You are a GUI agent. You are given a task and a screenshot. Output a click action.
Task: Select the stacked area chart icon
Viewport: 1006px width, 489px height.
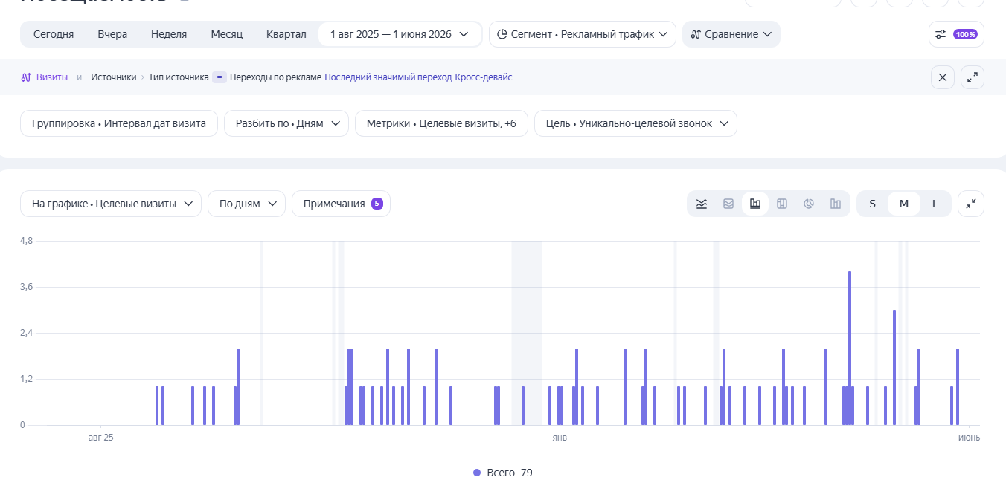728,204
